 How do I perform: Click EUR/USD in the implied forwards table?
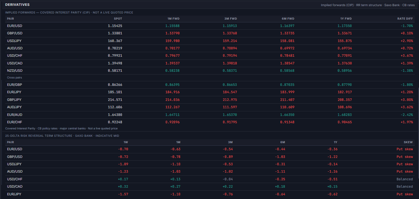coord(14,26)
